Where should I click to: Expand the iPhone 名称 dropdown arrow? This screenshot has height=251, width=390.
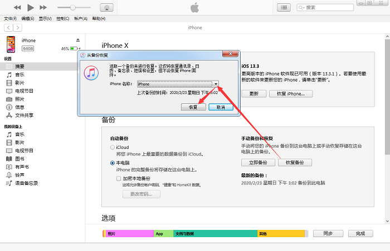click(x=216, y=84)
